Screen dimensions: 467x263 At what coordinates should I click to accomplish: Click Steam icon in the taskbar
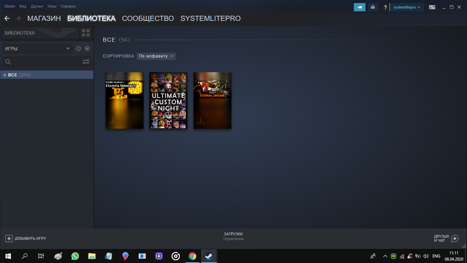coord(209,256)
